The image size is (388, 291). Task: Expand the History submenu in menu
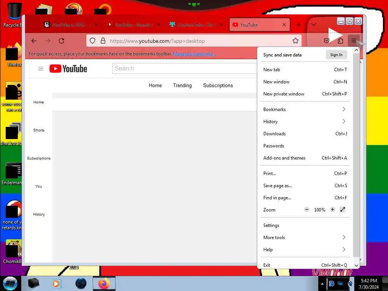[305, 122]
